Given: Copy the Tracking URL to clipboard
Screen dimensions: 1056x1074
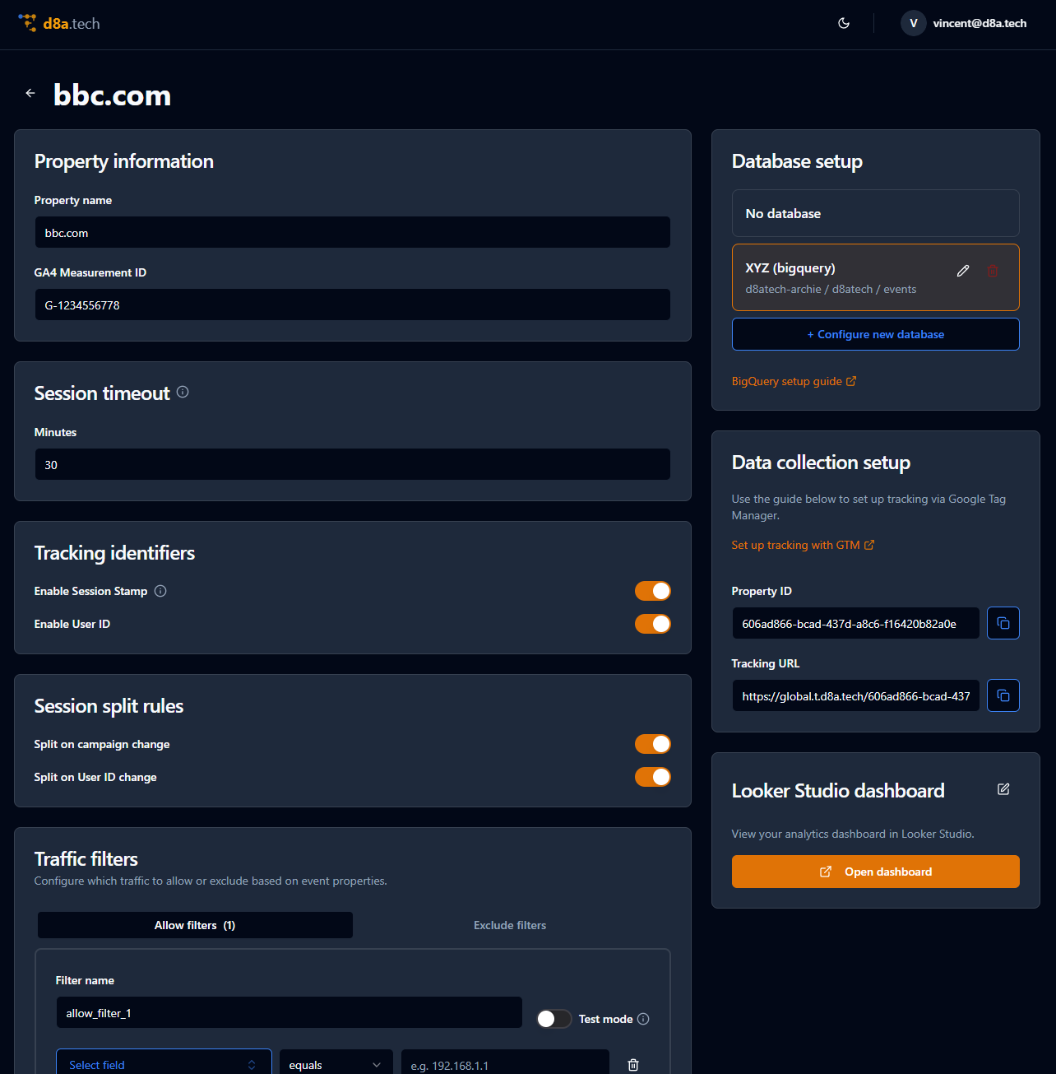Looking at the screenshot, I should coord(1003,695).
